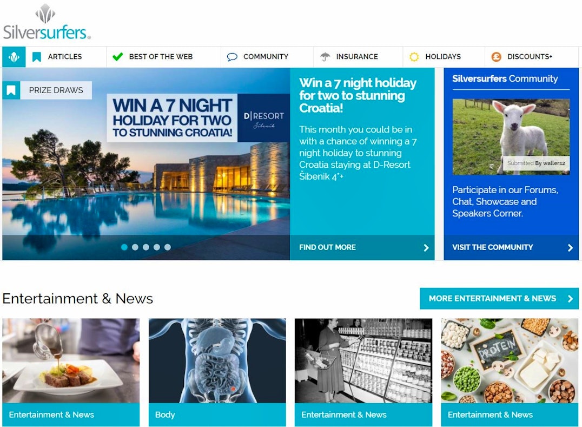
Task: Click the Silversurfers logo at top
Action: (47, 22)
